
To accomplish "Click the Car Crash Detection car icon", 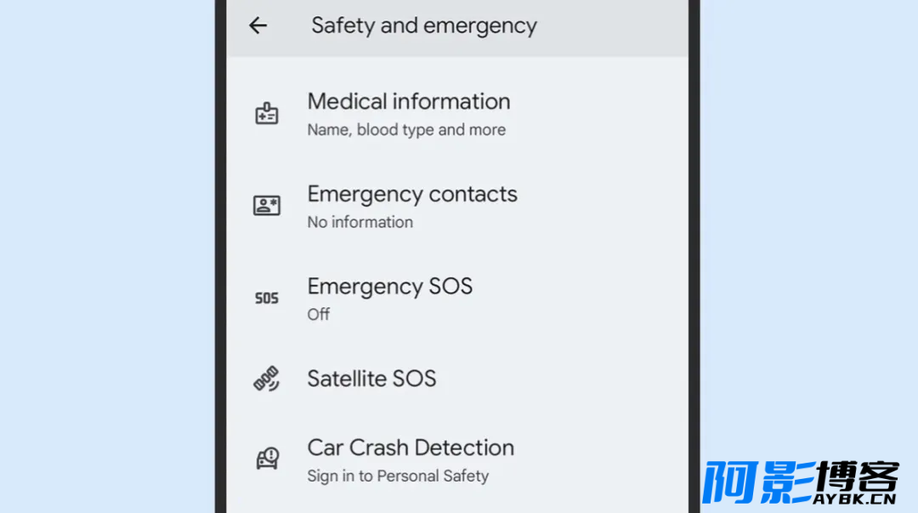I will [267, 458].
